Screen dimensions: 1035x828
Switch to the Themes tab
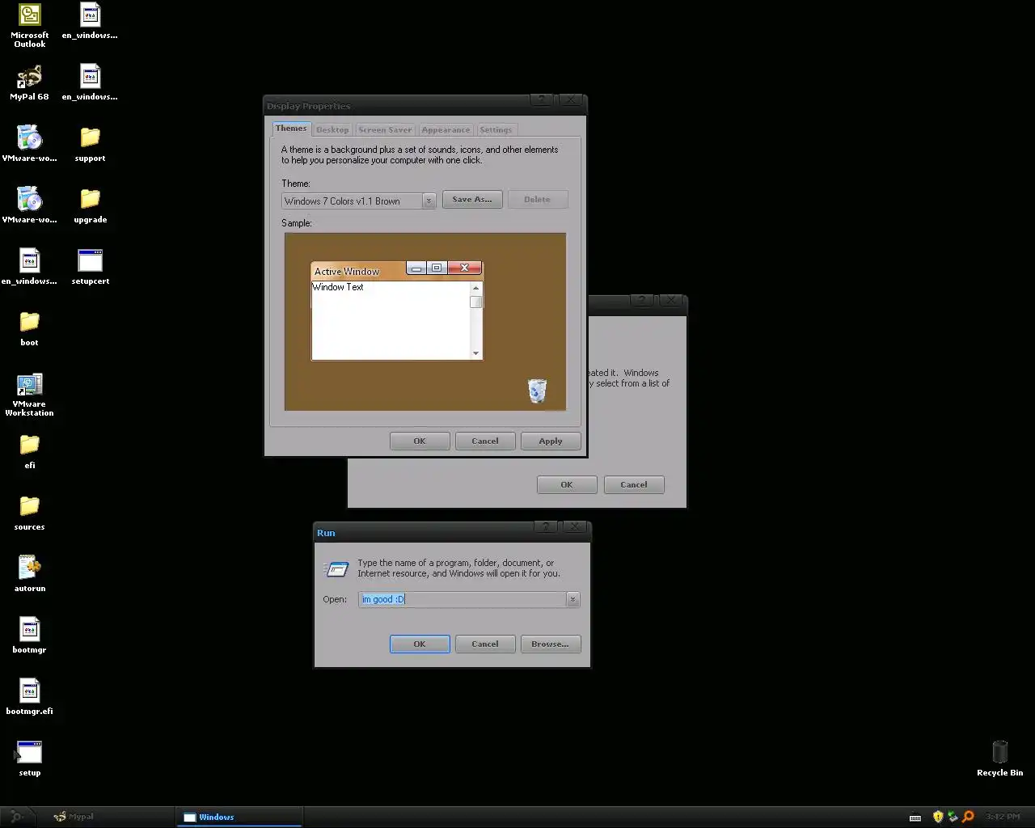pyautogui.click(x=291, y=129)
